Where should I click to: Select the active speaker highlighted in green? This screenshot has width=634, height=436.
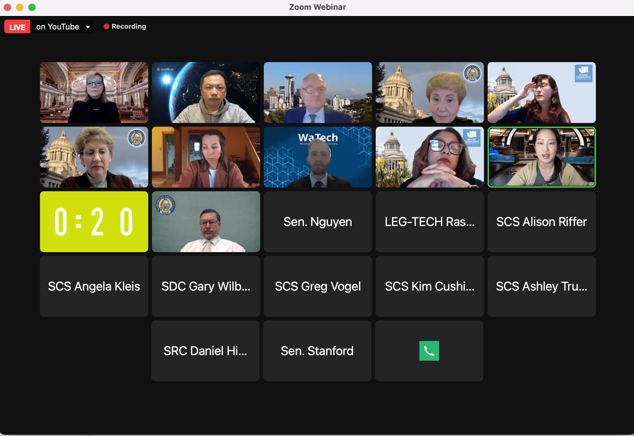[x=541, y=157]
